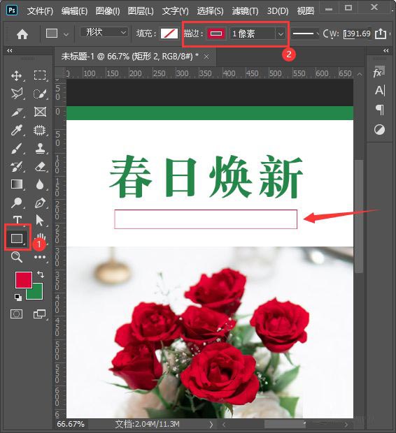
Task: Select the Path Selection tool
Action: pyautogui.click(x=40, y=221)
